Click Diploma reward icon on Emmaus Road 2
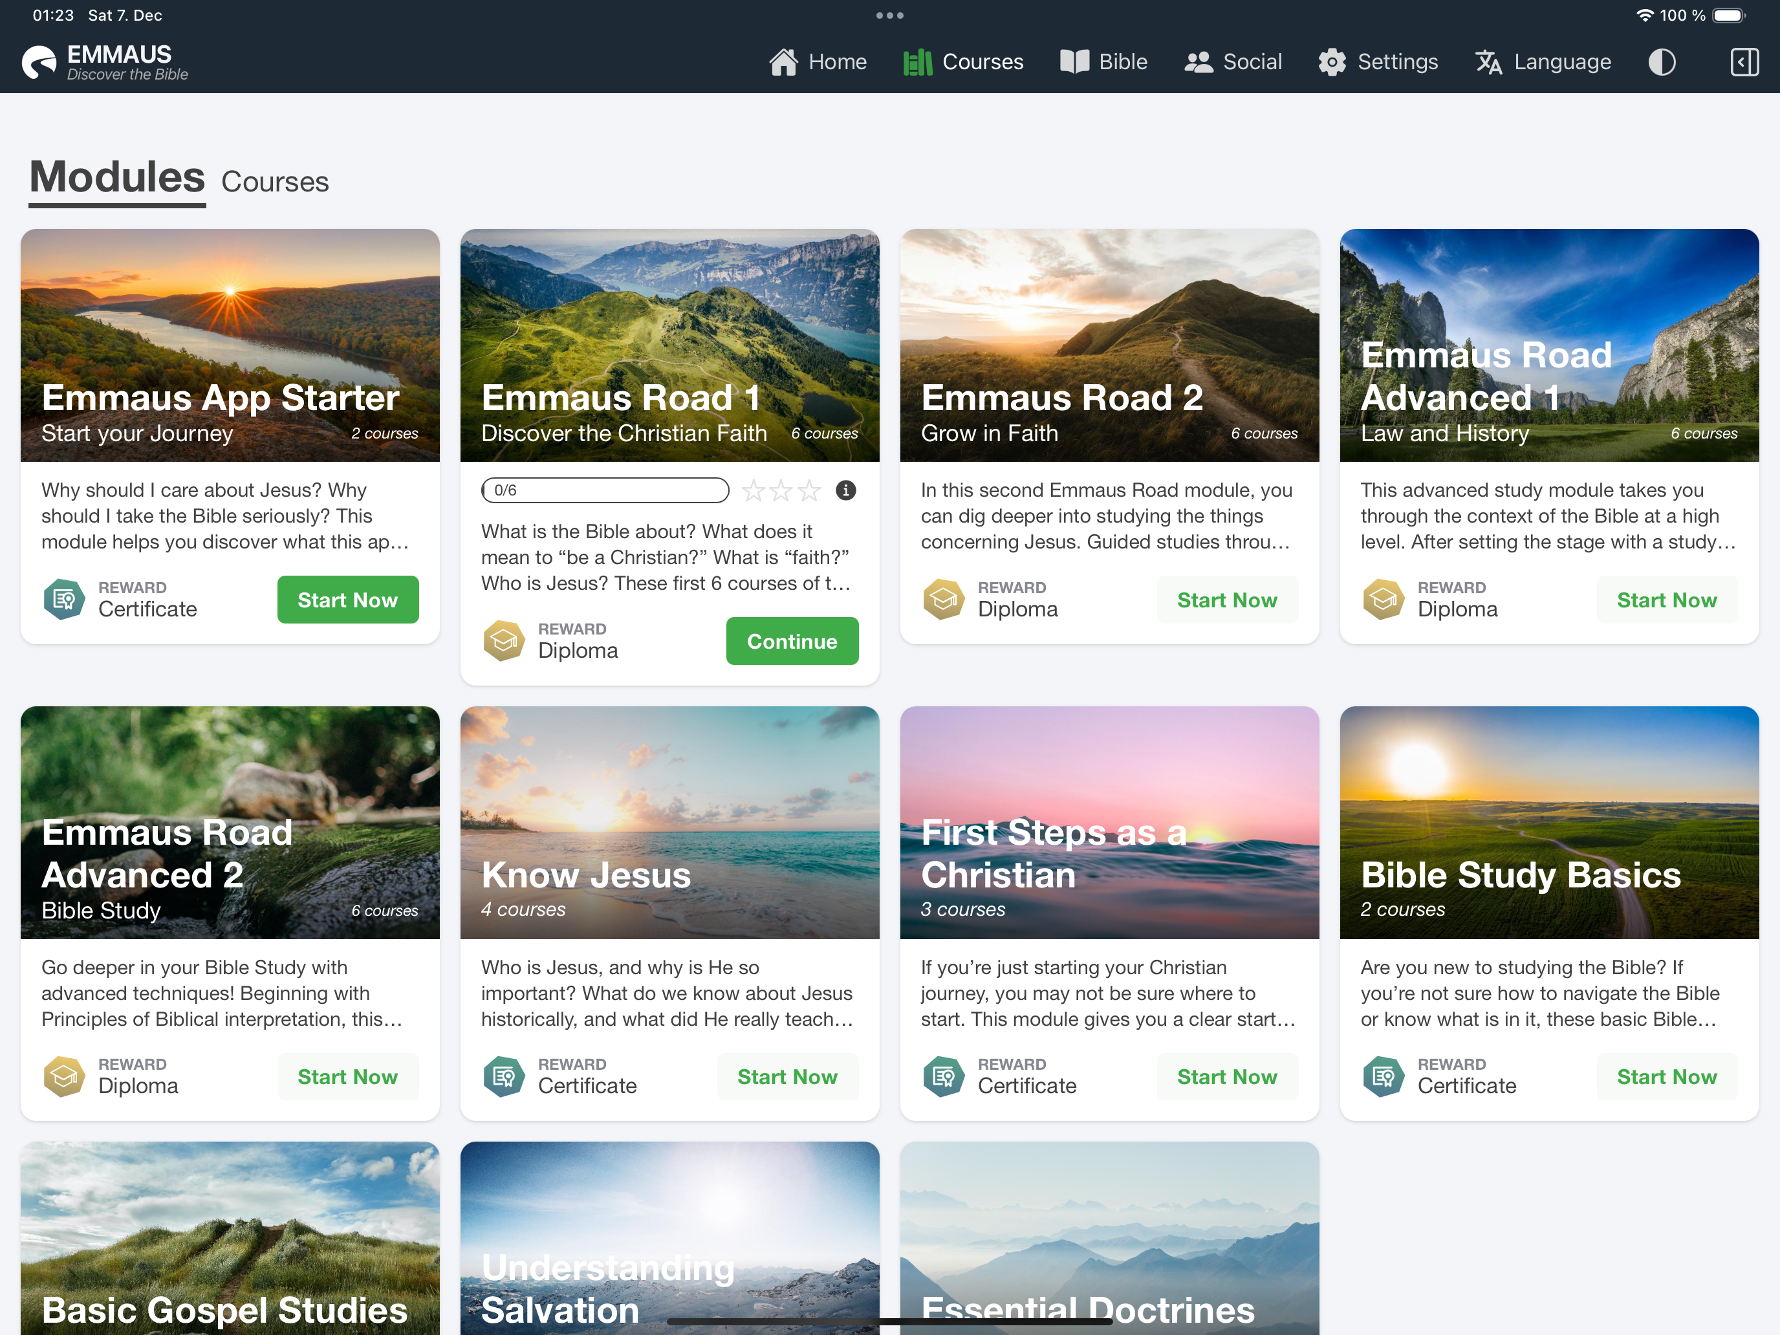The width and height of the screenshot is (1780, 1335). (943, 600)
